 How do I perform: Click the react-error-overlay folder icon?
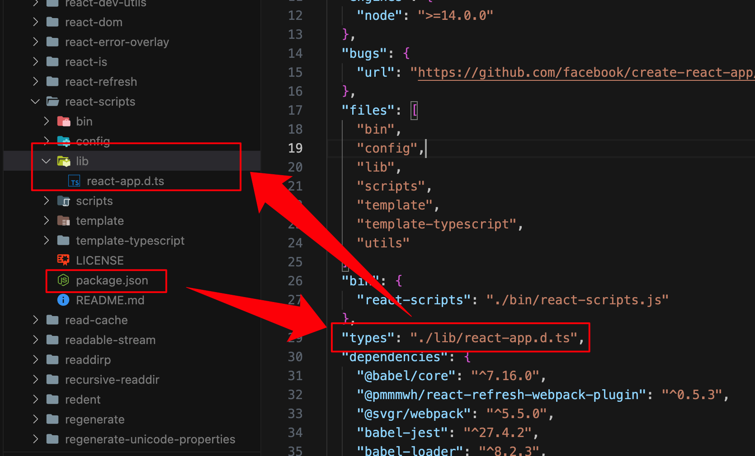(52, 42)
